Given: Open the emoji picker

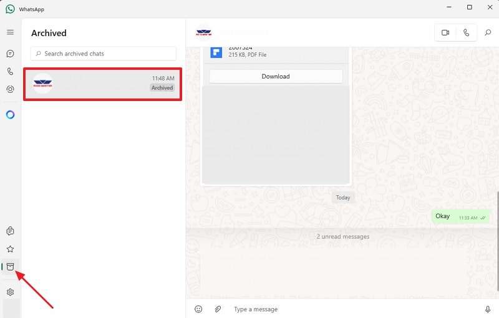Looking at the screenshot, I should (198, 309).
